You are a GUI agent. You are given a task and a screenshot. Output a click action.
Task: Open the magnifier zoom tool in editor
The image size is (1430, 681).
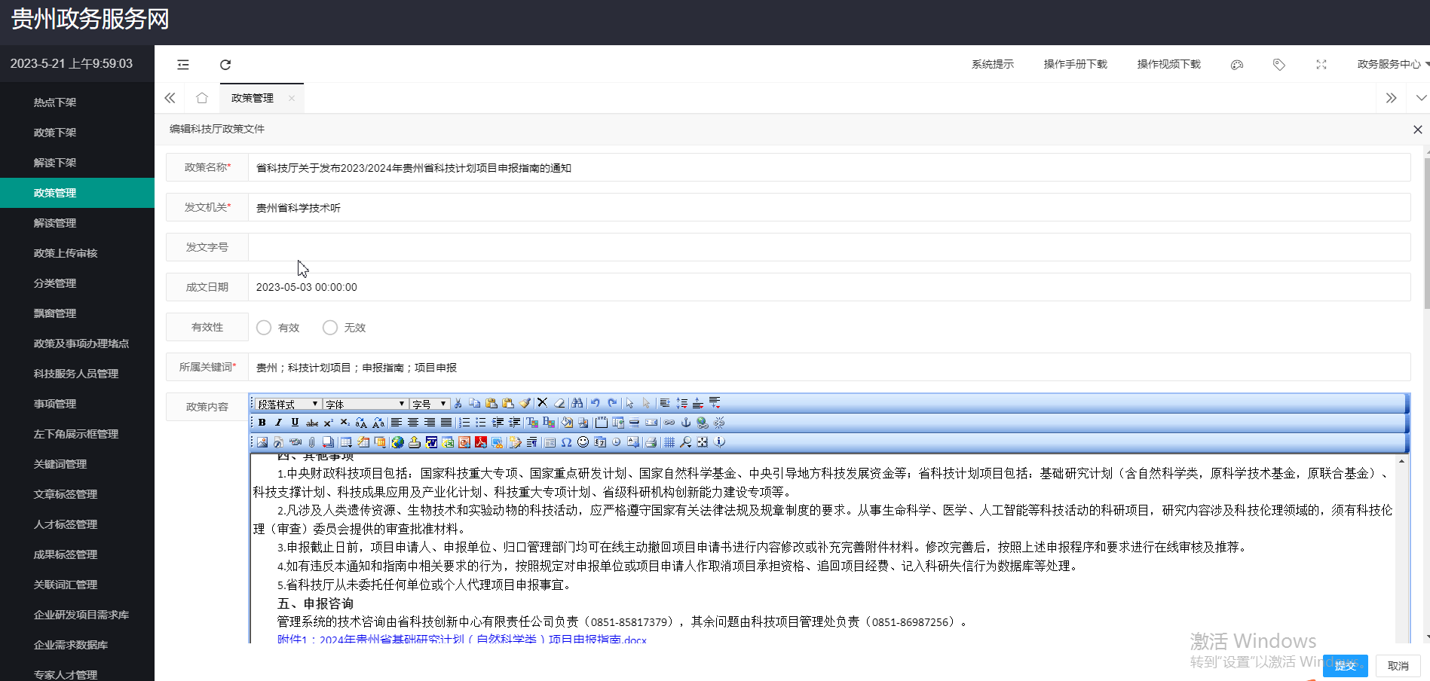[x=685, y=442]
